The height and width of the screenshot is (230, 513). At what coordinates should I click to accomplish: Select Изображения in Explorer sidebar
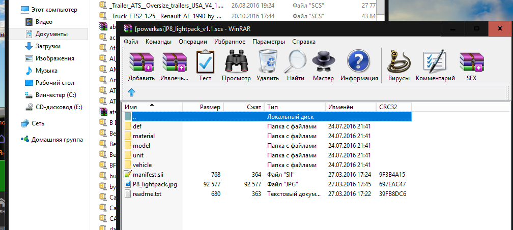[x=50, y=58]
